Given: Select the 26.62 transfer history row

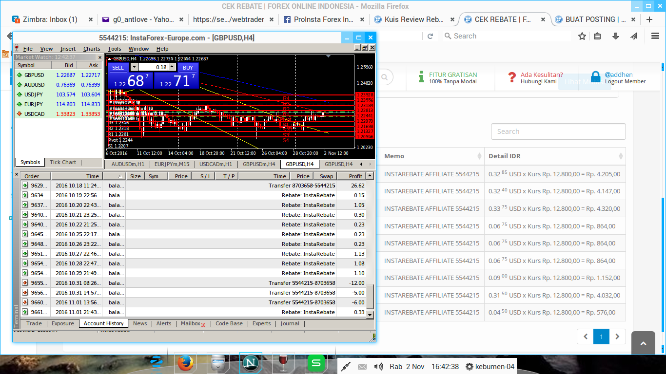Looking at the screenshot, I should (x=193, y=186).
